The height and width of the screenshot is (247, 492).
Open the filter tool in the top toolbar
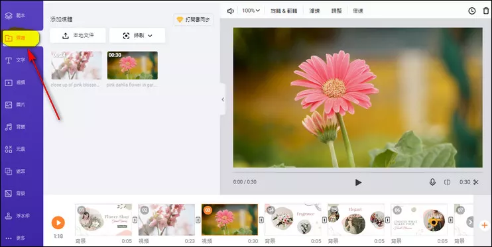(x=314, y=11)
